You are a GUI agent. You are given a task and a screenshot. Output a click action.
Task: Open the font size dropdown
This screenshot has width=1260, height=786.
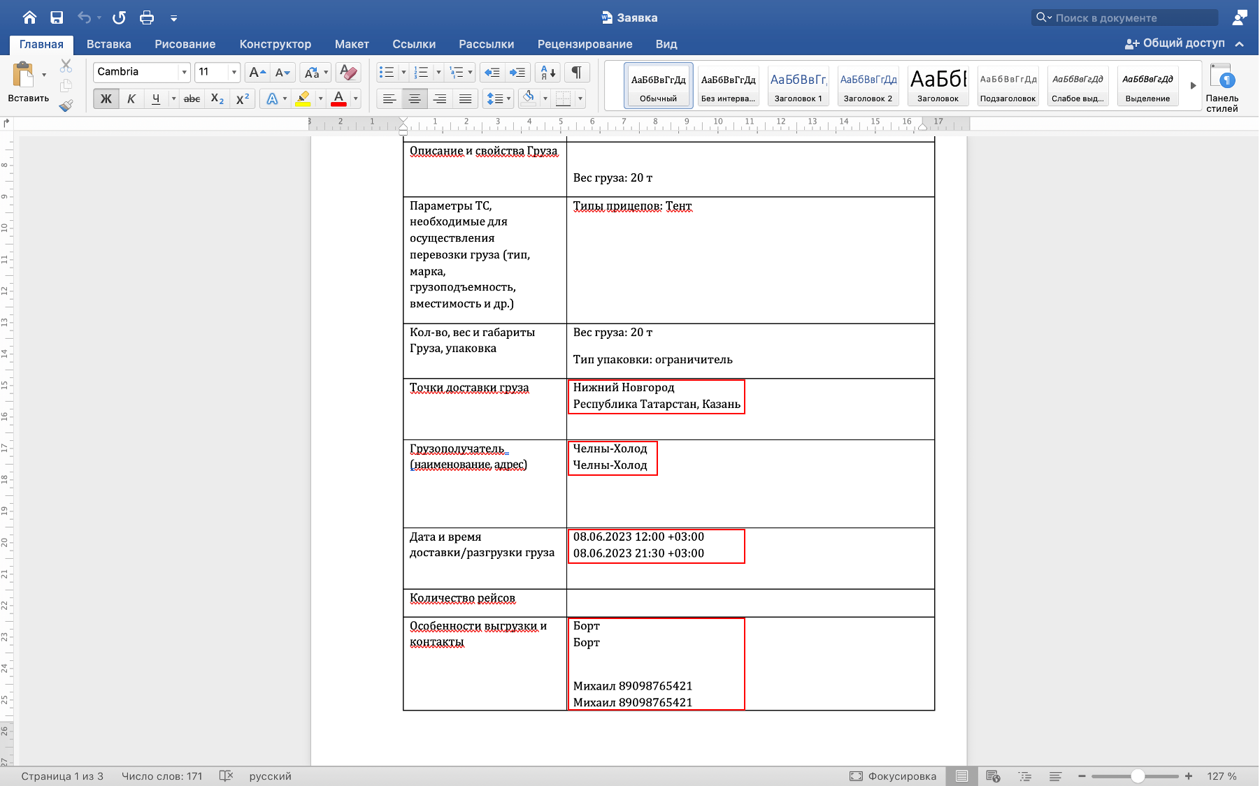click(234, 72)
